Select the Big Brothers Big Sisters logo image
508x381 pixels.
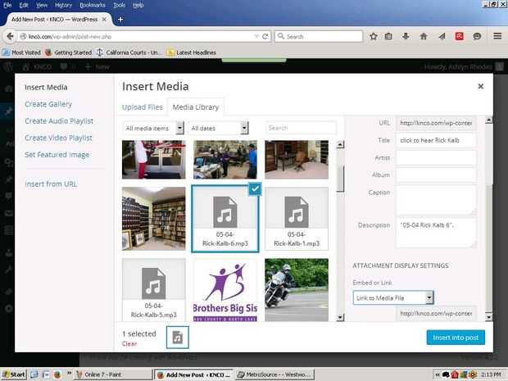[x=225, y=289]
